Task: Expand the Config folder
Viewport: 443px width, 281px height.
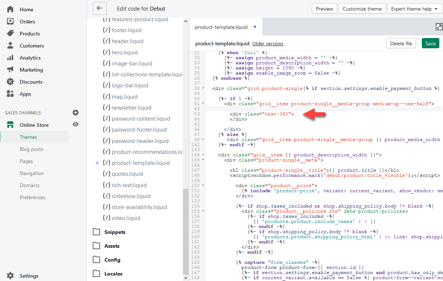Action: point(106,260)
